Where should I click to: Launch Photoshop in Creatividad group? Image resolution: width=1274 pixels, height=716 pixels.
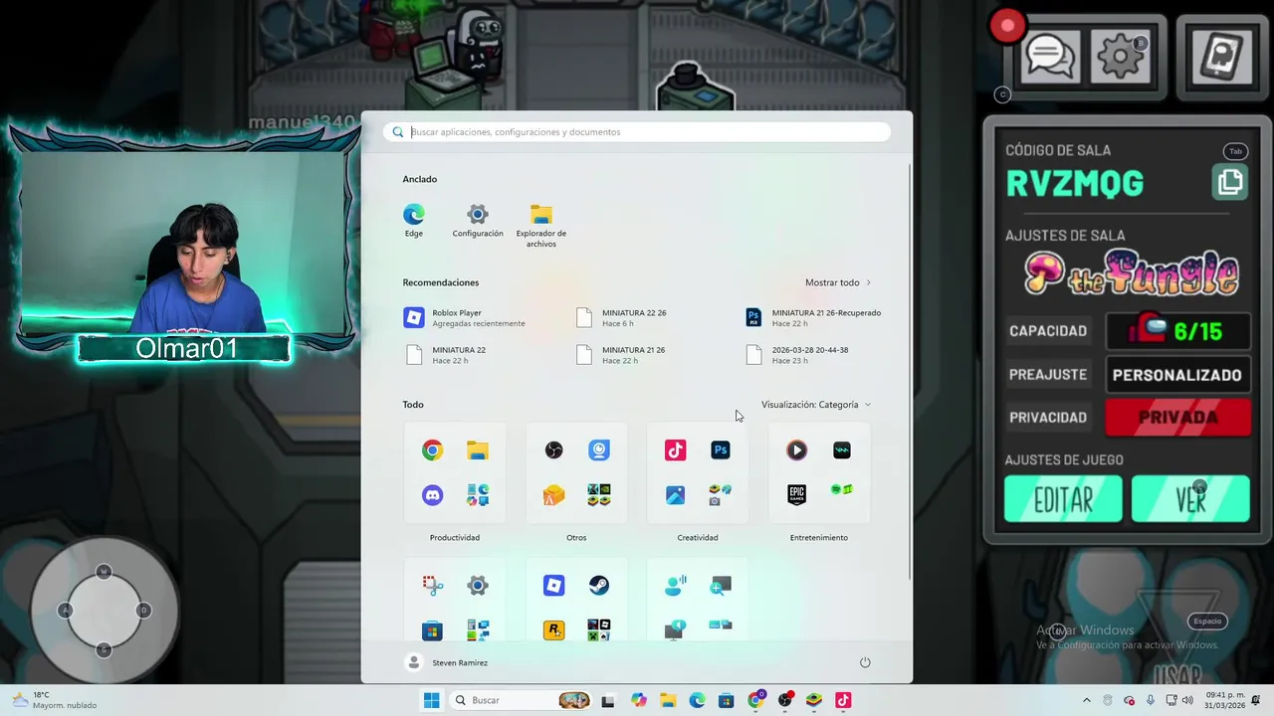(x=721, y=450)
